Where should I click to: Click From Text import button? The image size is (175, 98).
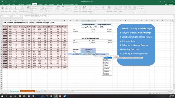pos(10,9)
